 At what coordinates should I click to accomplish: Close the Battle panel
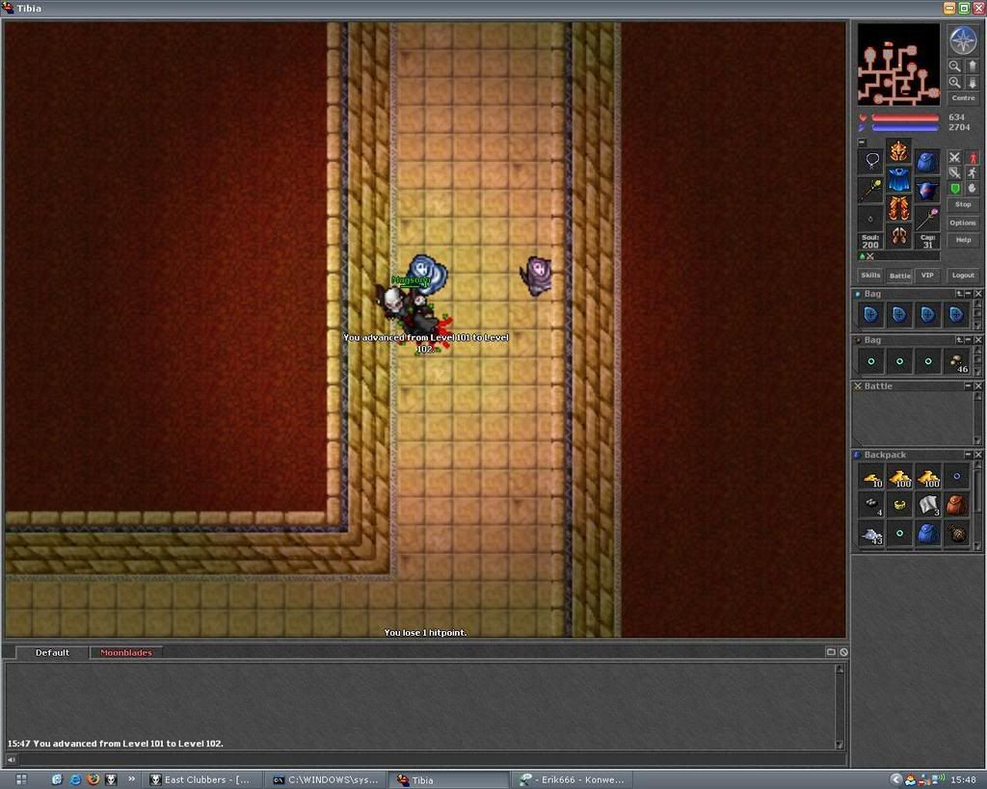(978, 385)
